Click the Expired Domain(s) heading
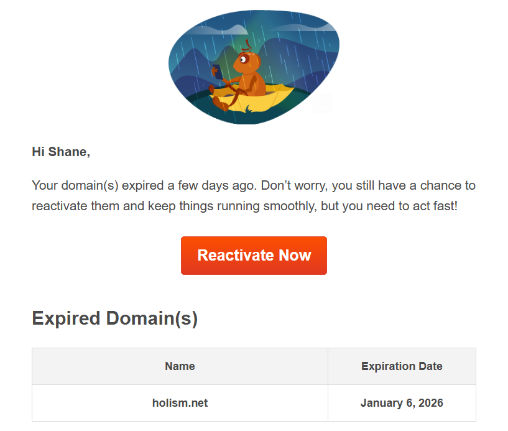Viewport: 508px width, 431px height. point(114,318)
